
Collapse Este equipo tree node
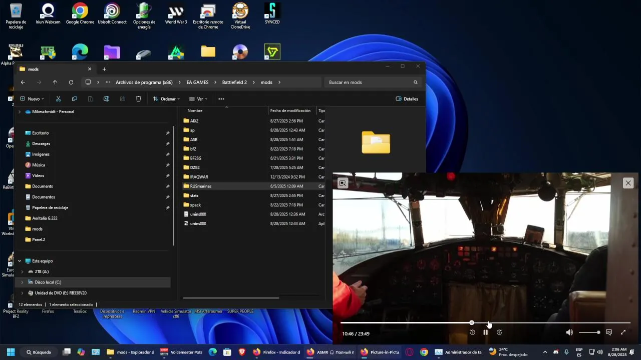point(20,261)
